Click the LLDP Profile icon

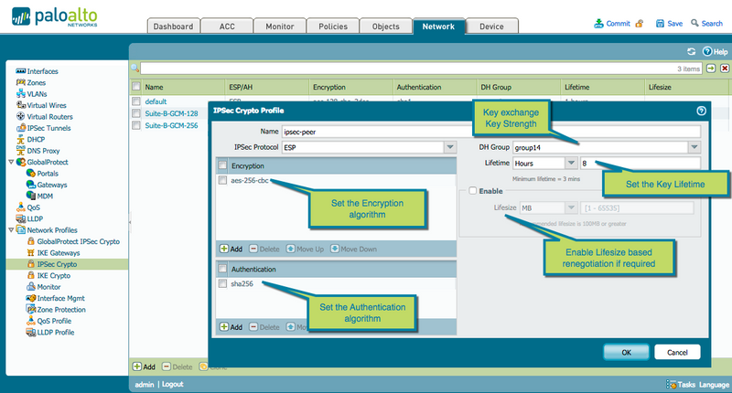pos(31,332)
